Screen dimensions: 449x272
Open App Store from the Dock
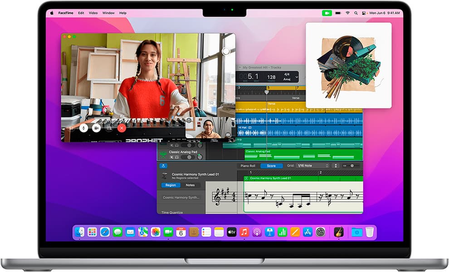pos(307,232)
